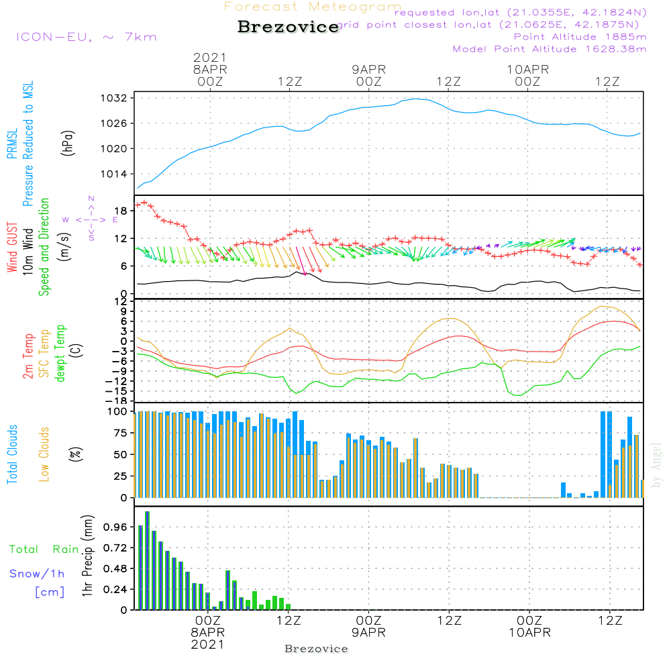
Task: Click the '1032' pressure axis value
Action: (x=113, y=98)
